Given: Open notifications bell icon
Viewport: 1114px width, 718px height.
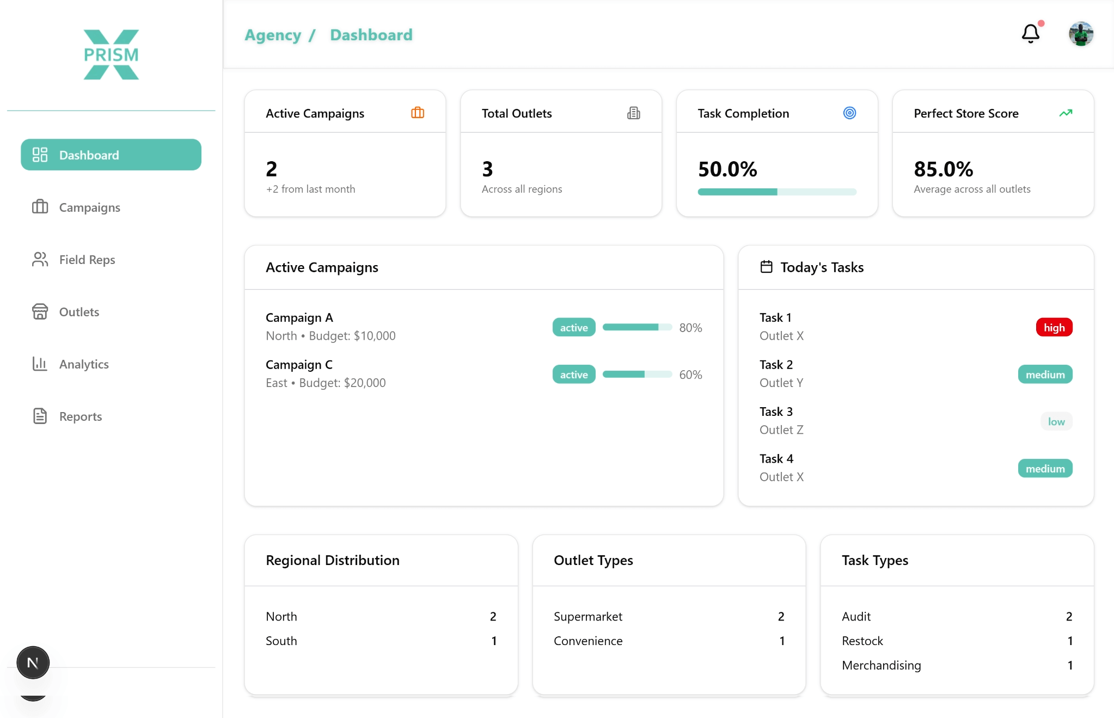Looking at the screenshot, I should tap(1030, 34).
